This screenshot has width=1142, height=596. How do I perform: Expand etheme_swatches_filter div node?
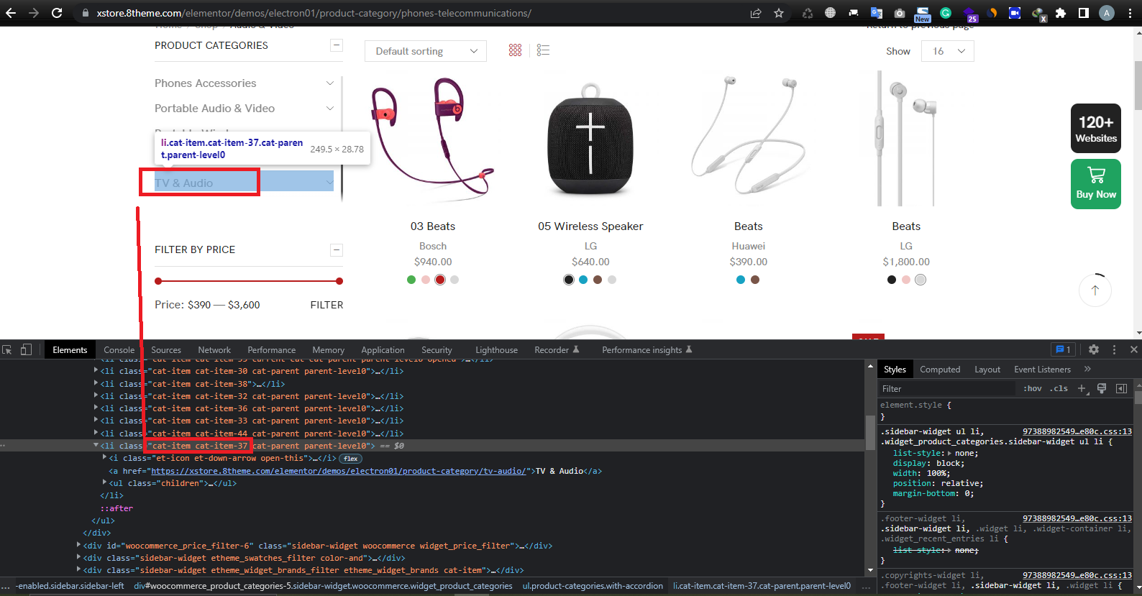tap(78, 558)
